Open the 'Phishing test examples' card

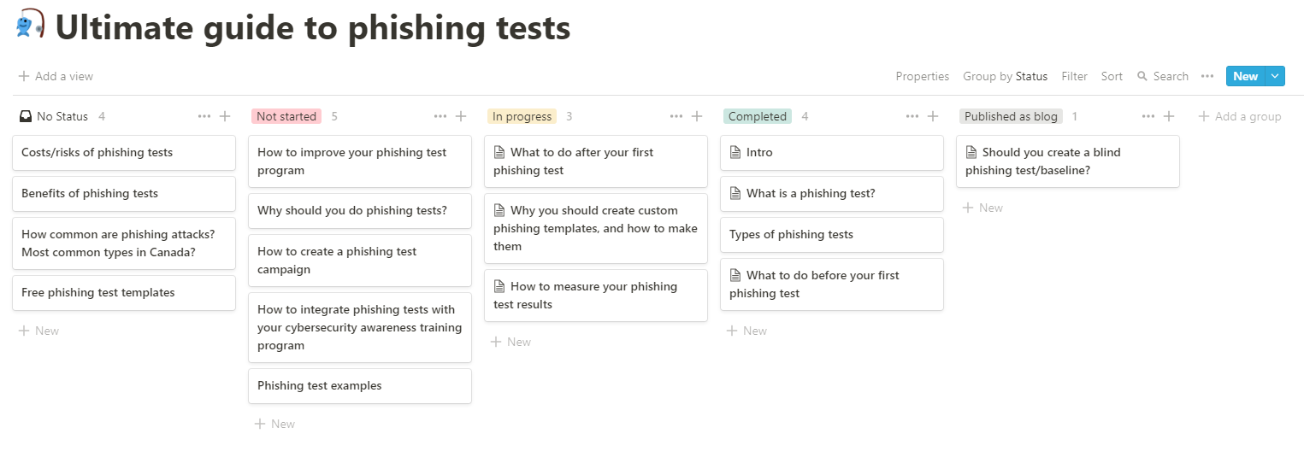tap(359, 386)
